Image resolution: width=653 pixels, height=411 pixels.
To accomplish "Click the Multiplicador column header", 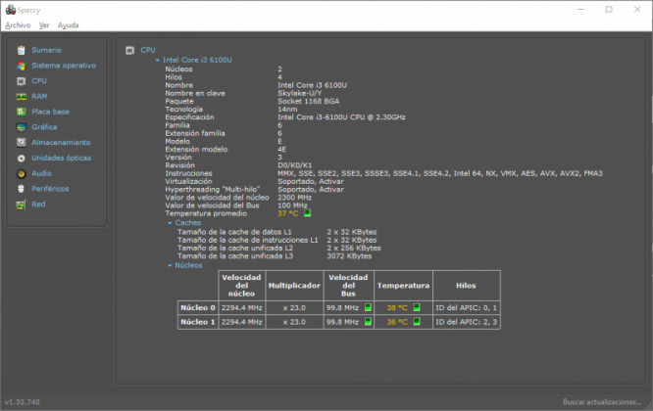I will (x=294, y=286).
